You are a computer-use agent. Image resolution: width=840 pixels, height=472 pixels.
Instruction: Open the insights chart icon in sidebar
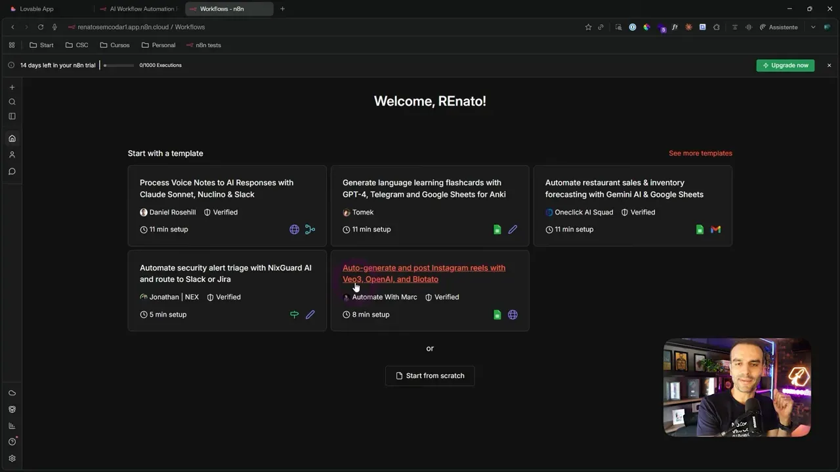(12, 425)
